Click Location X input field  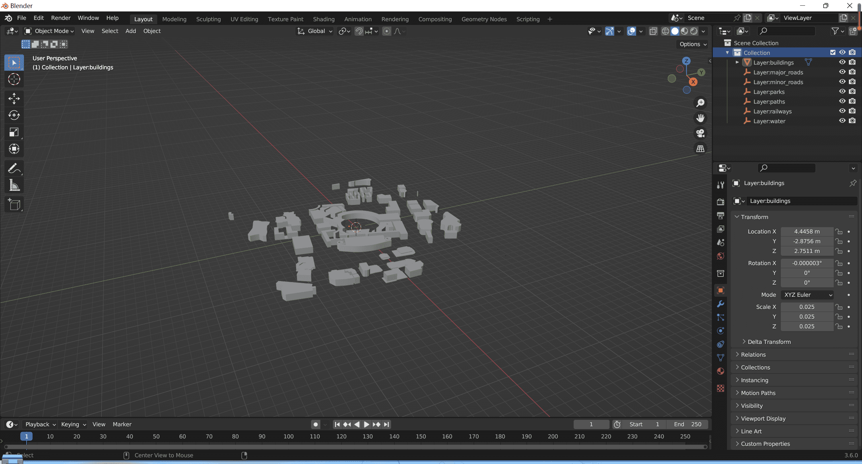806,231
